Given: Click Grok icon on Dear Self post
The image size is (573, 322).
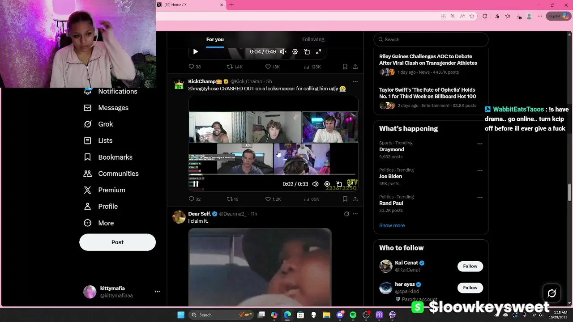Looking at the screenshot, I should pyautogui.click(x=346, y=214).
